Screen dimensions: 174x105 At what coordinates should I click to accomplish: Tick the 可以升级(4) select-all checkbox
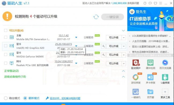coord(6,30)
